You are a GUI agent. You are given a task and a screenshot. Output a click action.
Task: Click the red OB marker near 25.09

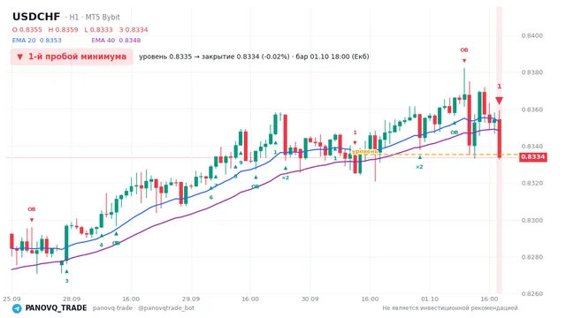(32, 209)
